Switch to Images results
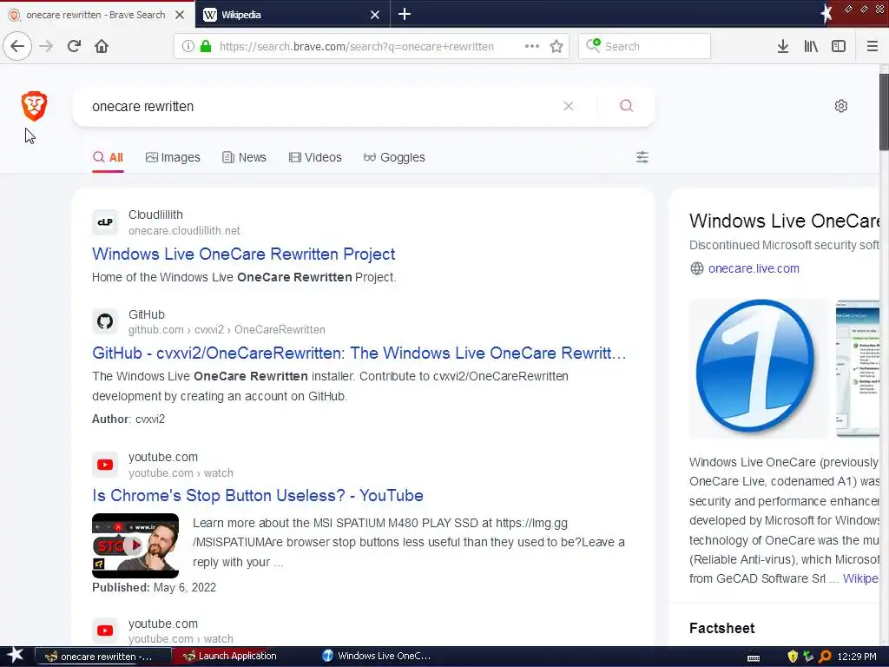Screen dimensions: 889x667 pos(173,157)
